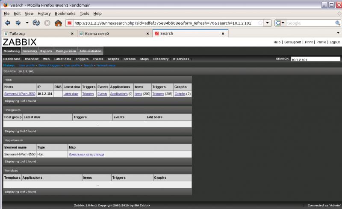Image resolution: width=342 pixels, height=209 pixels.
Task: Open the browser Help menu
Action: click(x=97, y=14)
